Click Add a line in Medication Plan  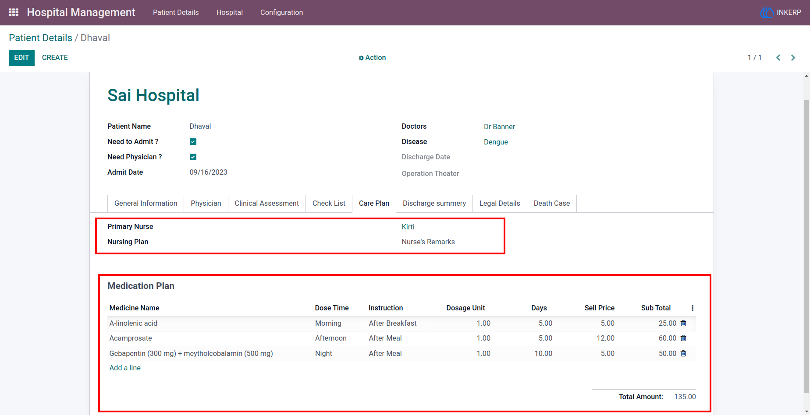pos(125,368)
